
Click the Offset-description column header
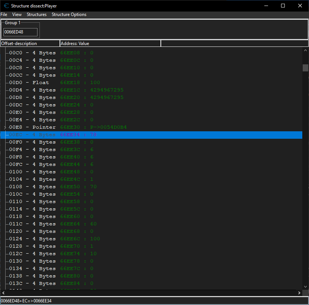pos(30,44)
